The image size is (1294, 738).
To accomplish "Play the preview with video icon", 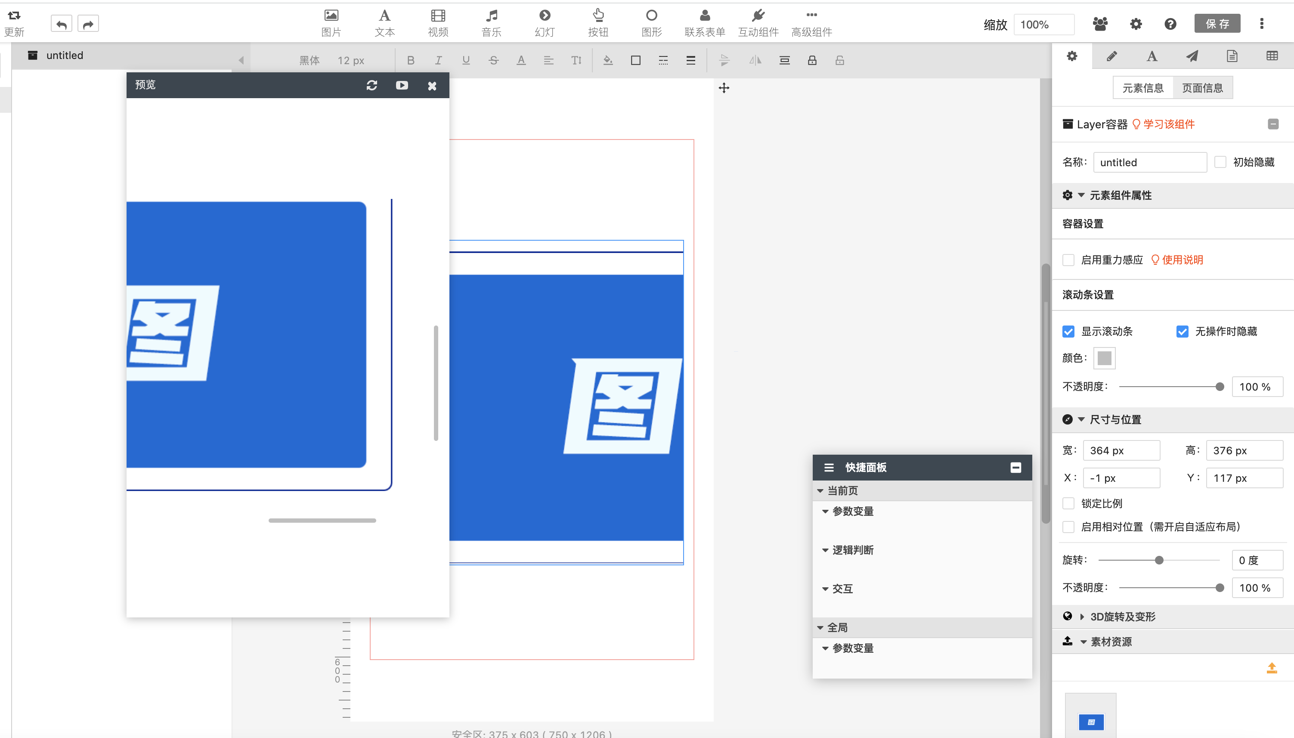I will [x=402, y=85].
